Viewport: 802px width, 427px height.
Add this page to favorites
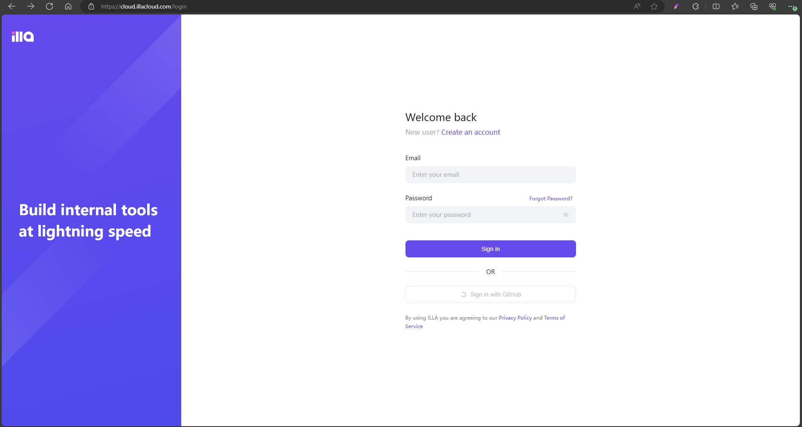click(x=654, y=6)
